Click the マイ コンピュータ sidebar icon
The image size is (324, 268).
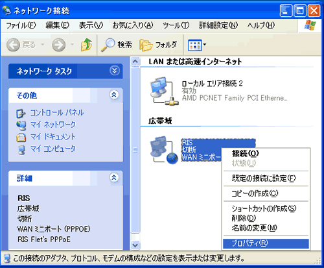click(x=21, y=150)
